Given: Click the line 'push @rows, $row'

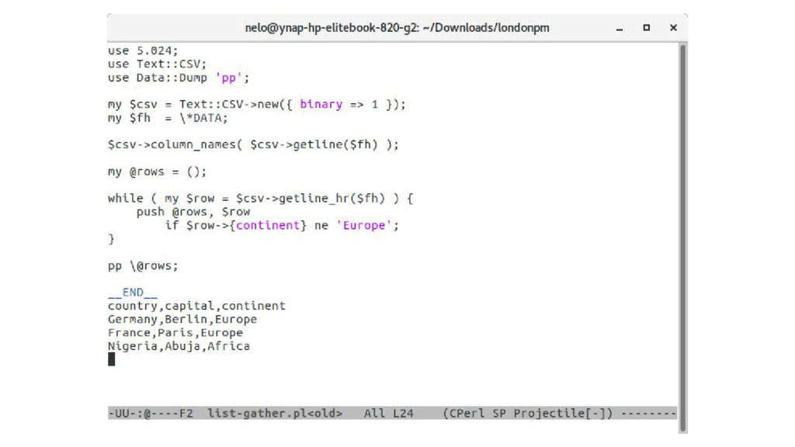Looking at the screenshot, I should (193, 212).
